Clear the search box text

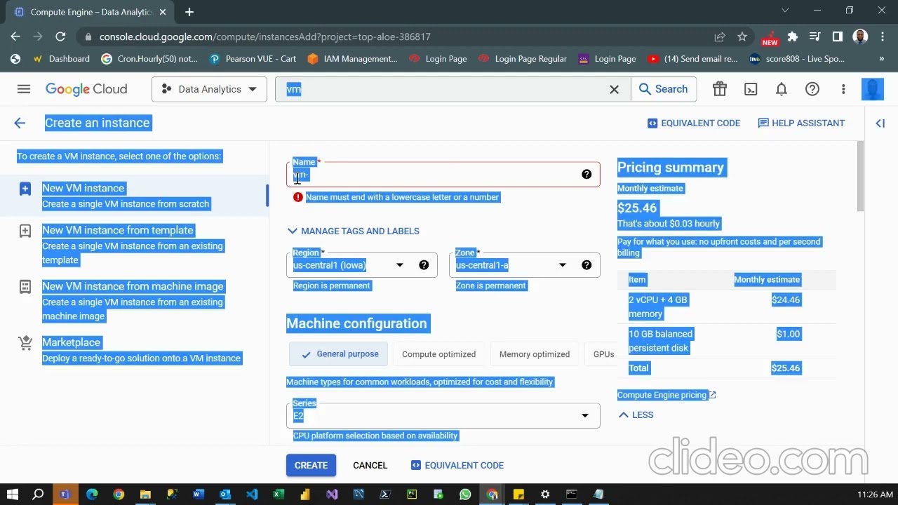(x=614, y=89)
